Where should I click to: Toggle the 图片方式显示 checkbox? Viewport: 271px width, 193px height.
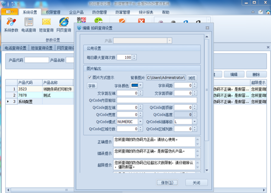tap(90, 77)
